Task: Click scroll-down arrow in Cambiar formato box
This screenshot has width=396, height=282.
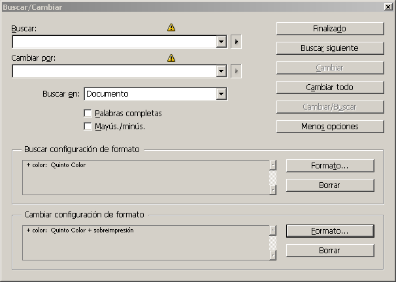Action: 272,255
